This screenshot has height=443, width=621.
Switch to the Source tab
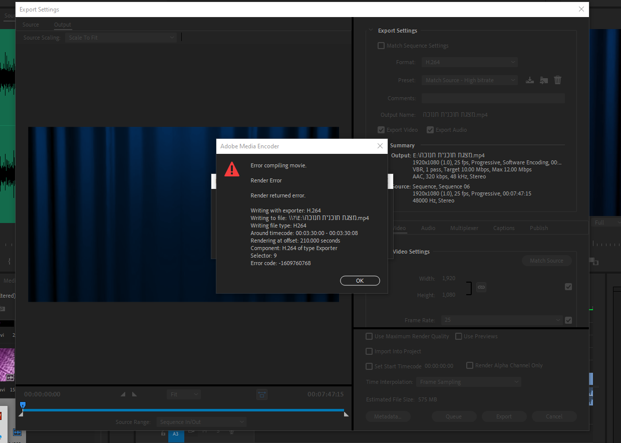point(31,25)
